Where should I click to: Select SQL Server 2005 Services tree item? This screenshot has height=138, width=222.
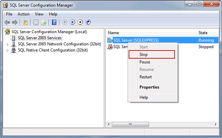click(x=40, y=38)
